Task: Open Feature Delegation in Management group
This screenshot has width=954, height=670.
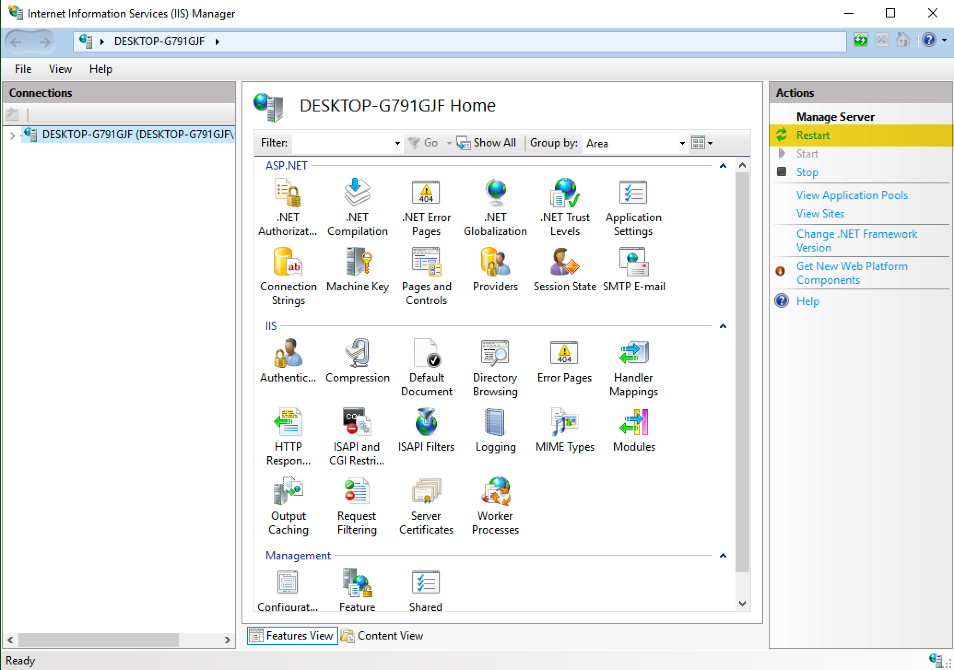Action: point(357,590)
